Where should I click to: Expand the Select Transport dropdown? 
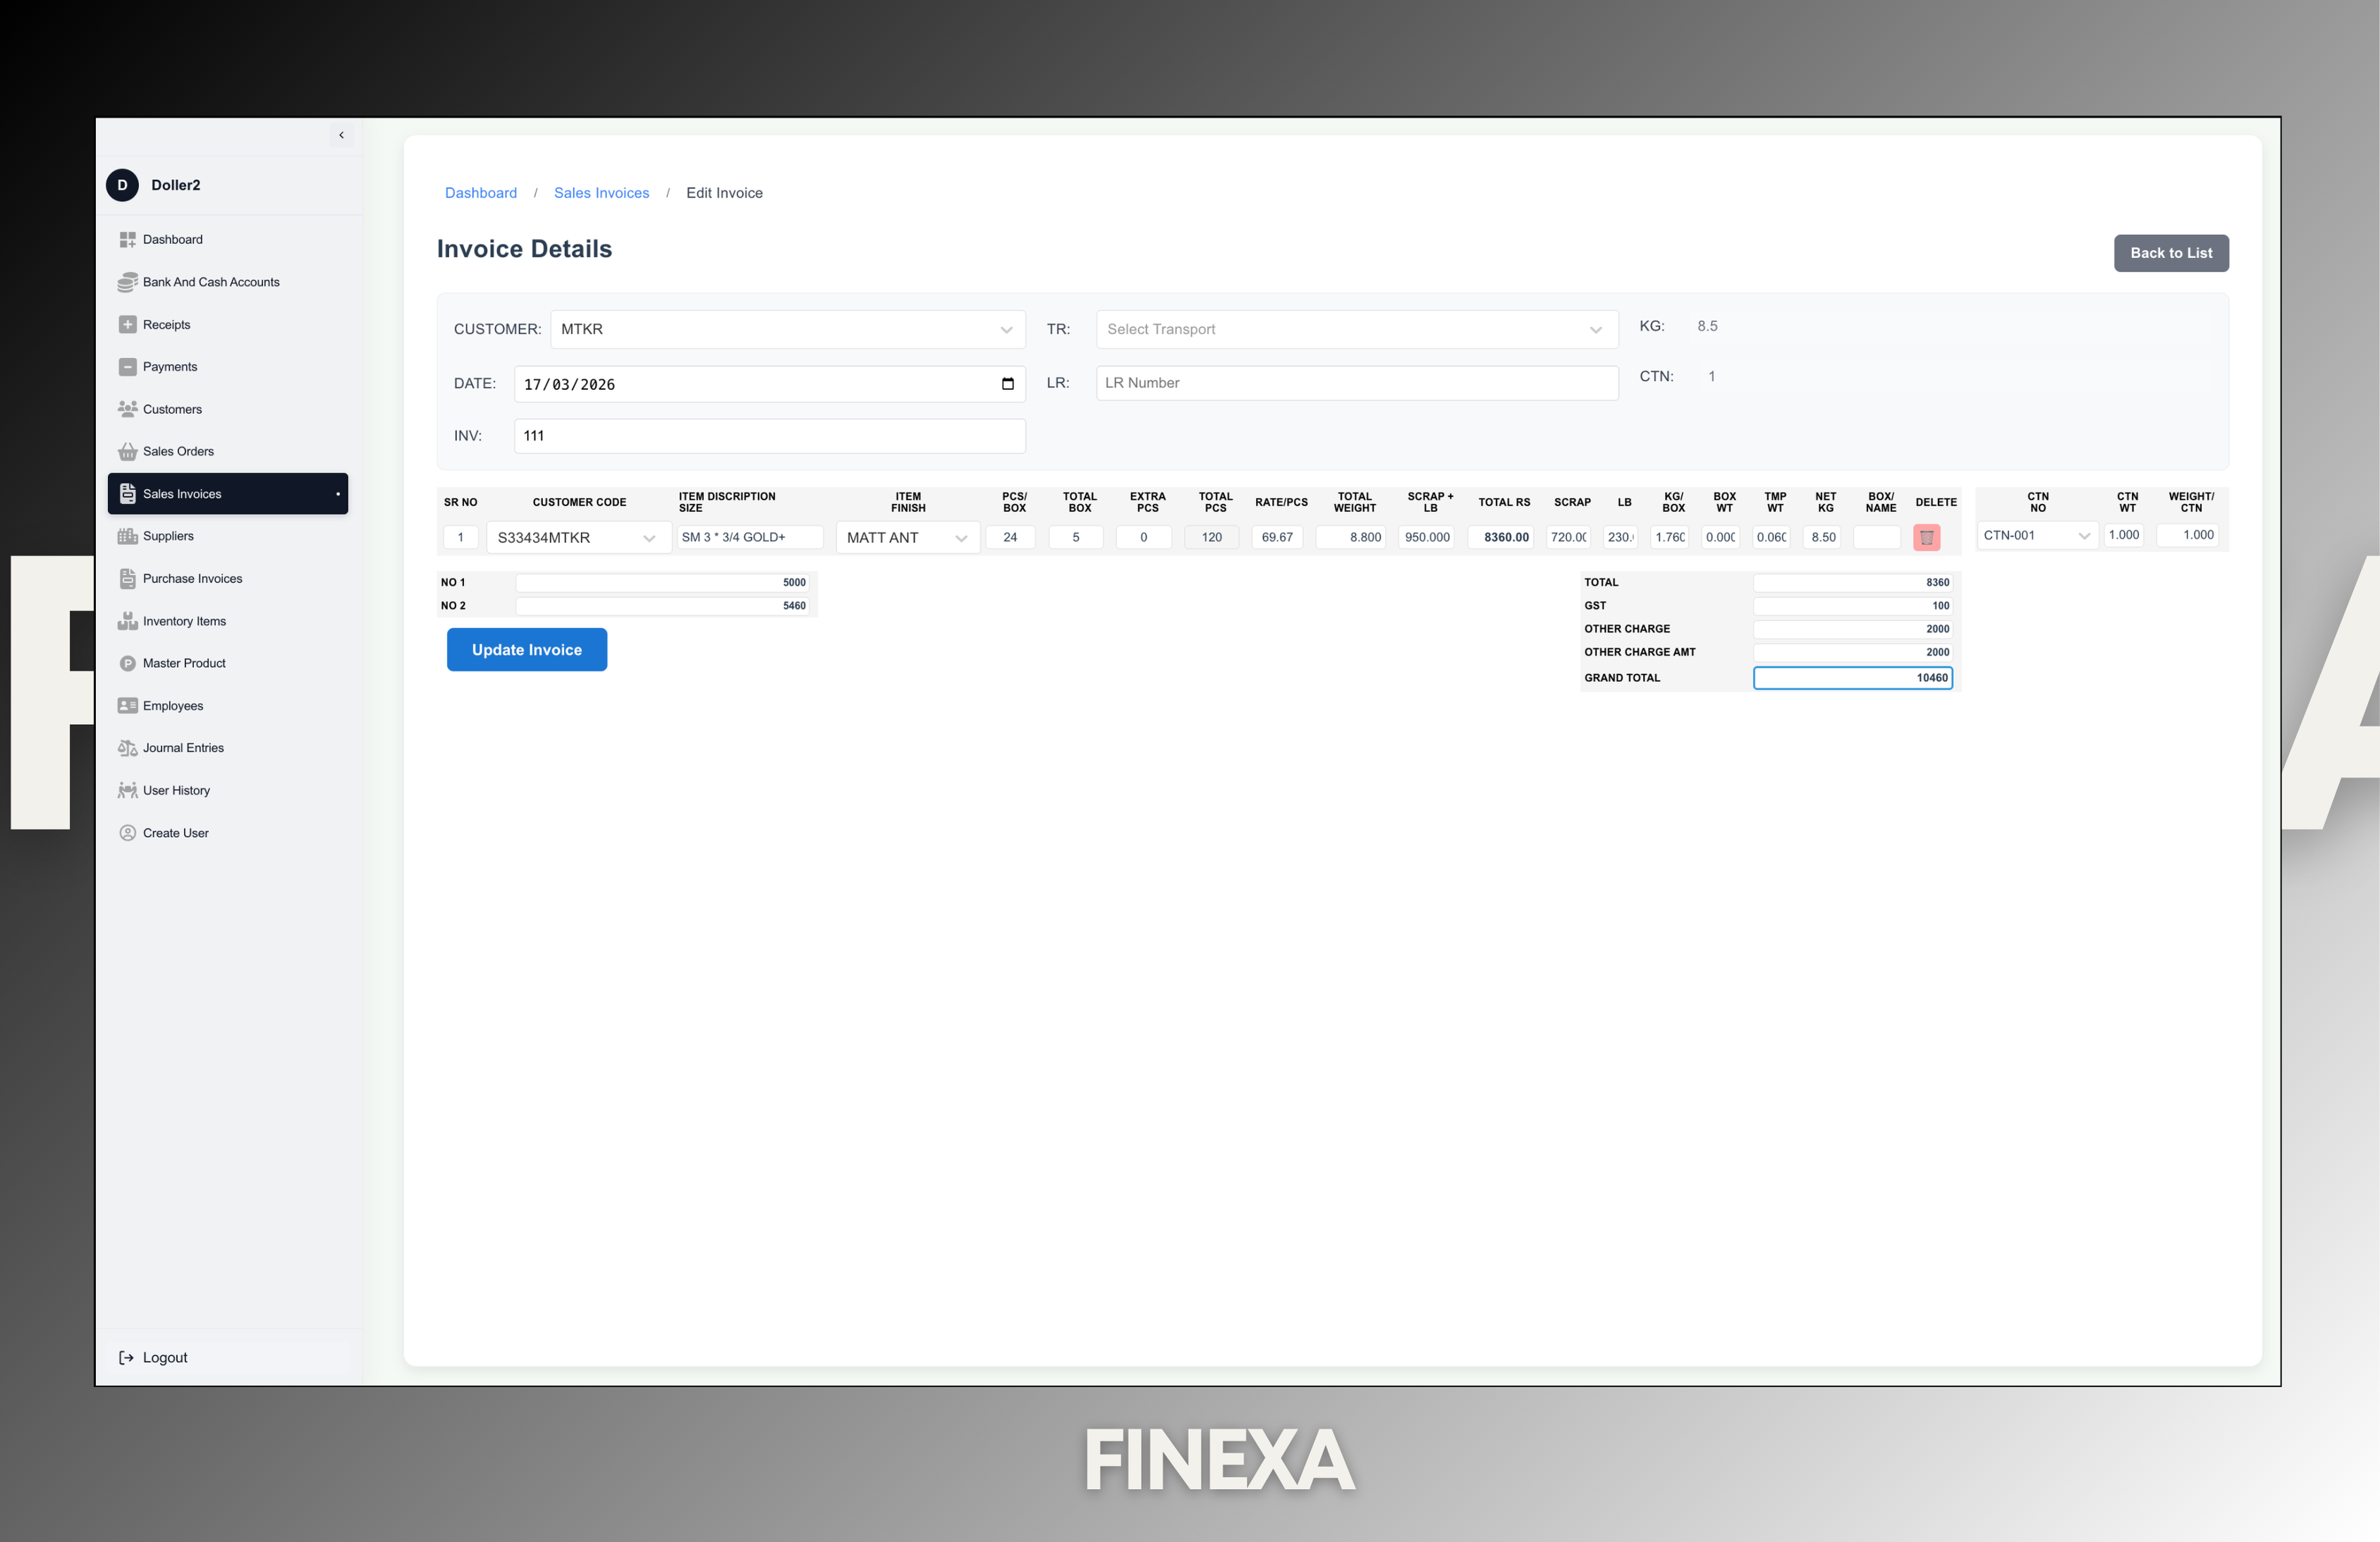pos(1594,329)
